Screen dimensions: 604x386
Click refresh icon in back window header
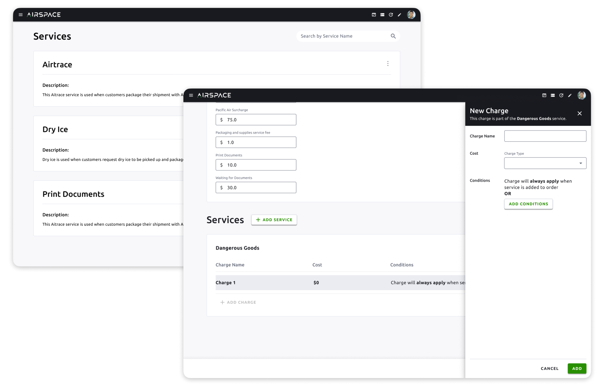point(391,15)
